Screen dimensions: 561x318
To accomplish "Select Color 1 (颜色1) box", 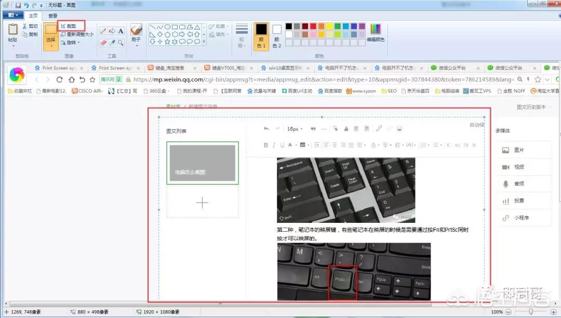I will [261, 34].
